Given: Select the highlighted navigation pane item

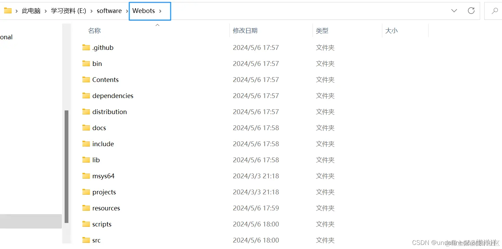Looking at the screenshot, I should [x=31, y=221].
